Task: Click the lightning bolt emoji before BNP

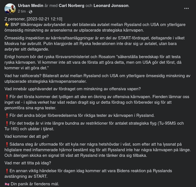Action: tap(7, 25)
